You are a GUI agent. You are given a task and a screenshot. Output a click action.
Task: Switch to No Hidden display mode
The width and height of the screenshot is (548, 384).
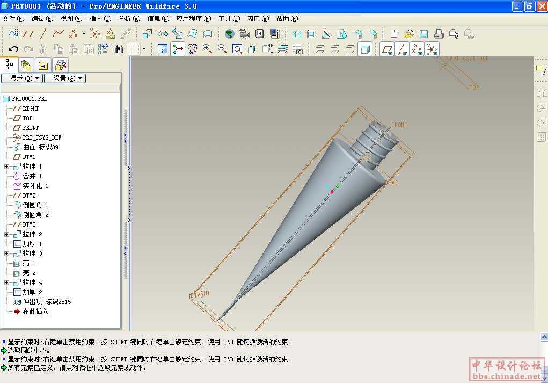point(350,49)
